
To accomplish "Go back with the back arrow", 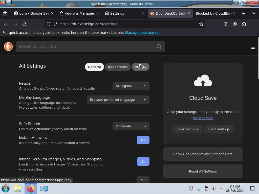I will (x=6, y=24).
